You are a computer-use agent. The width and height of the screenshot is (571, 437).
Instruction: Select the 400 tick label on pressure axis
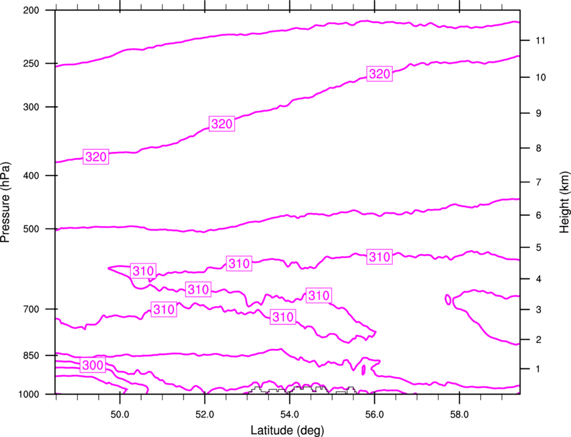[31, 175]
